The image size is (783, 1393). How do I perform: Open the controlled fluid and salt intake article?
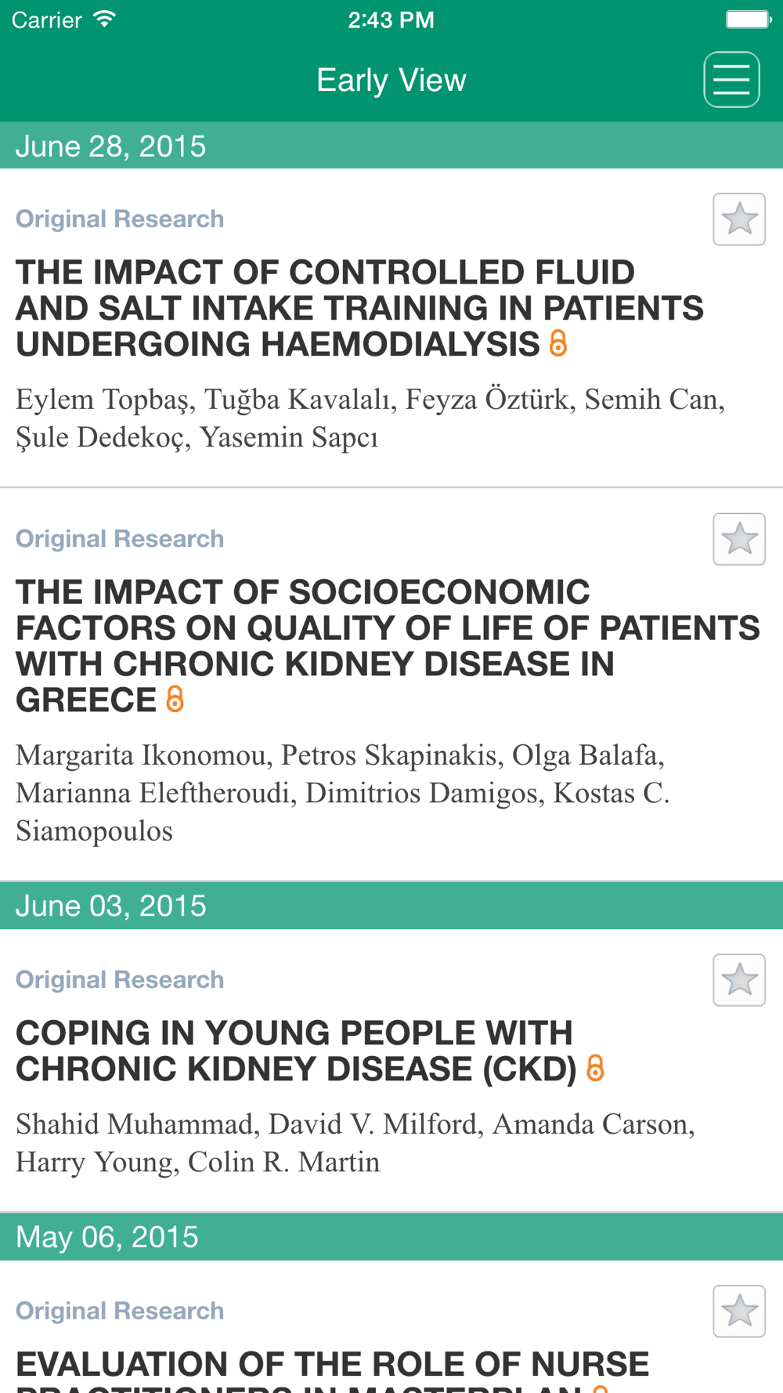(359, 308)
